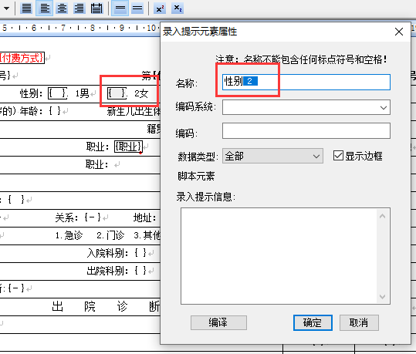Click the 取消 button
This screenshot has width=416, height=354.
coord(359,322)
